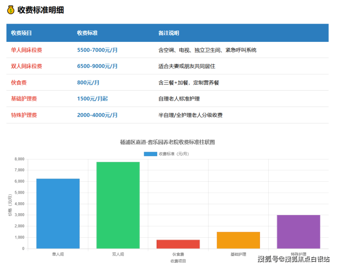Click the green 双人间 bar
337x266 pixels.
coord(118,205)
